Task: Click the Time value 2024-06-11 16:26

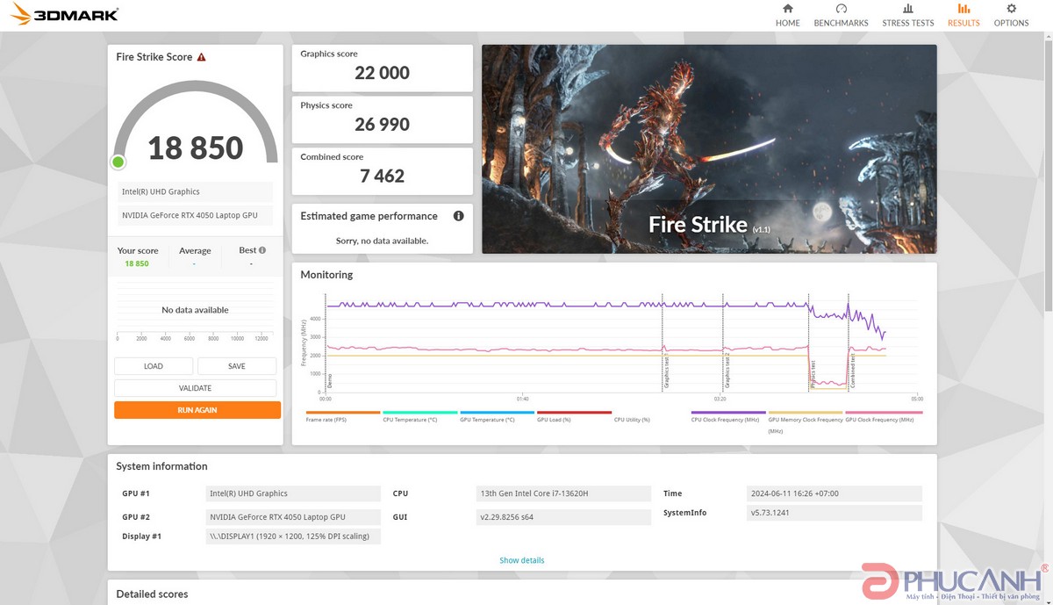Action: 835,493
